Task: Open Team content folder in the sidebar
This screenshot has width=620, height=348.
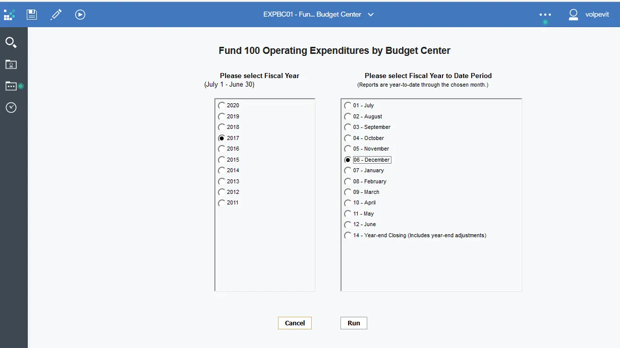Action: tap(11, 86)
